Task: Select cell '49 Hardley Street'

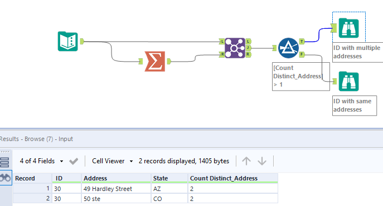Action: [116, 189]
